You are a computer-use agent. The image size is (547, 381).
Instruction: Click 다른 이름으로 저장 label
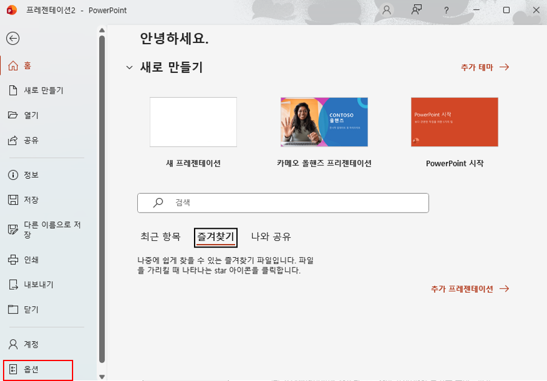pyautogui.click(x=53, y=229)
